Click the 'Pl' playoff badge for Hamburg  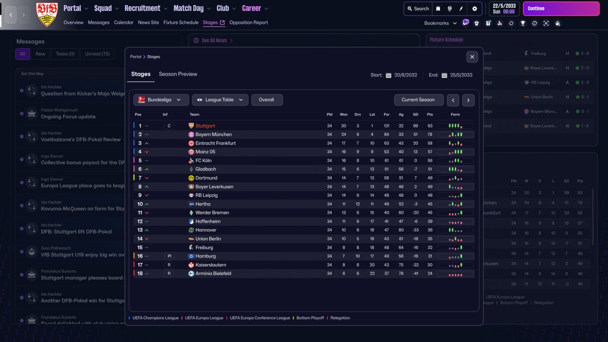(169, 256)
